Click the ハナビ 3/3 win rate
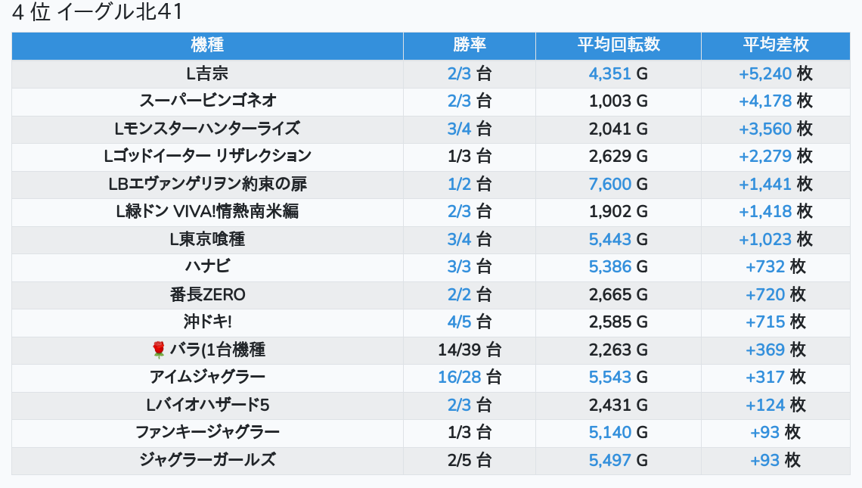 pos(460,266)
